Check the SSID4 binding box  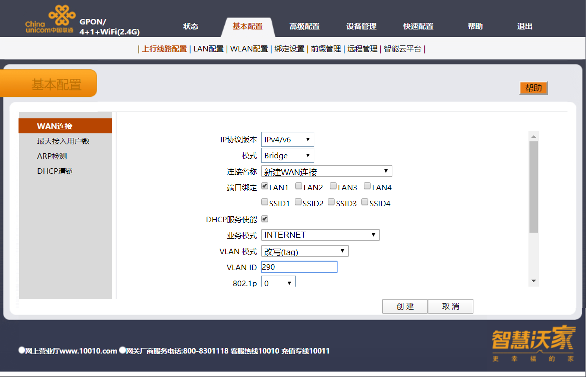365,202
